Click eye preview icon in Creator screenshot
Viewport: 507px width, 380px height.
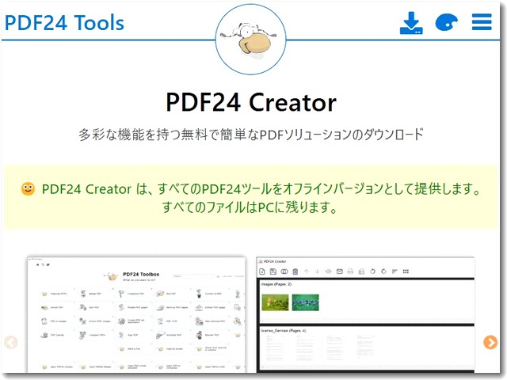click(x=328, y=272)
